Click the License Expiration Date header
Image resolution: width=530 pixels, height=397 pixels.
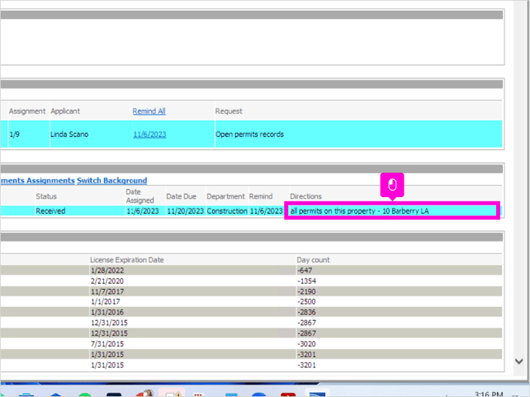127,260
